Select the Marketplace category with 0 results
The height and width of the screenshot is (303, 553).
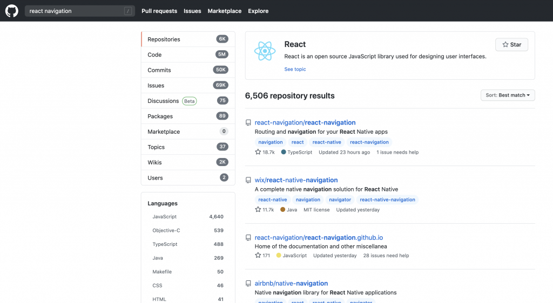(x=188, y=132)
